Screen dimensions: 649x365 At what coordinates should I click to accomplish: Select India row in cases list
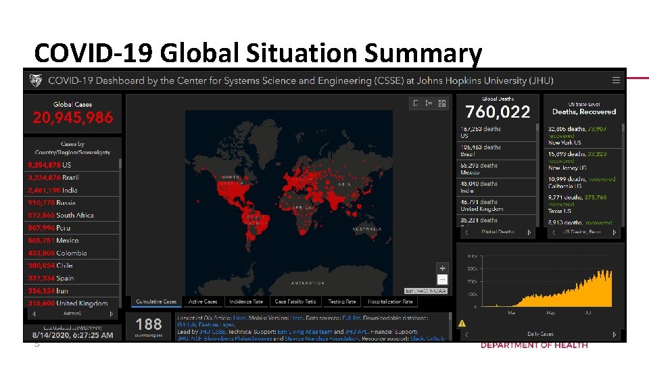coord(72,190)
